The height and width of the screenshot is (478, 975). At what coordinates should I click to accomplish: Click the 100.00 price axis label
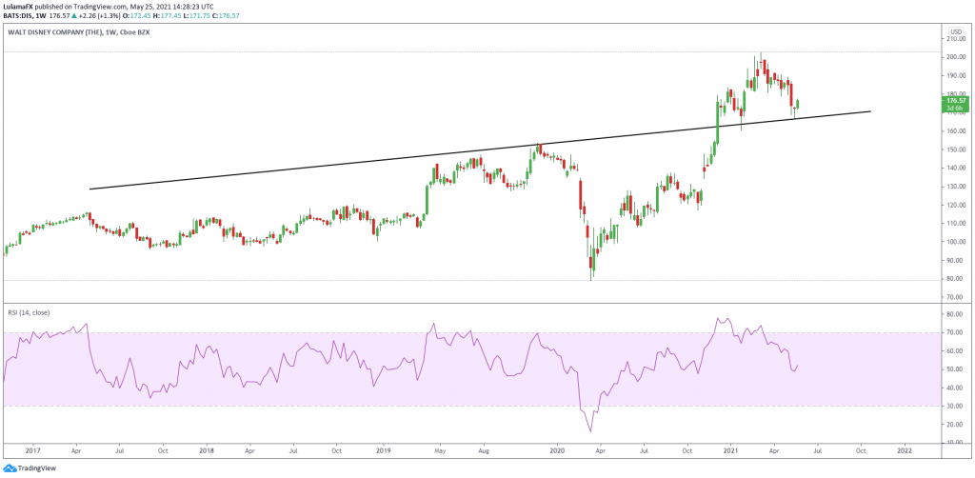[x=954, y=242]
